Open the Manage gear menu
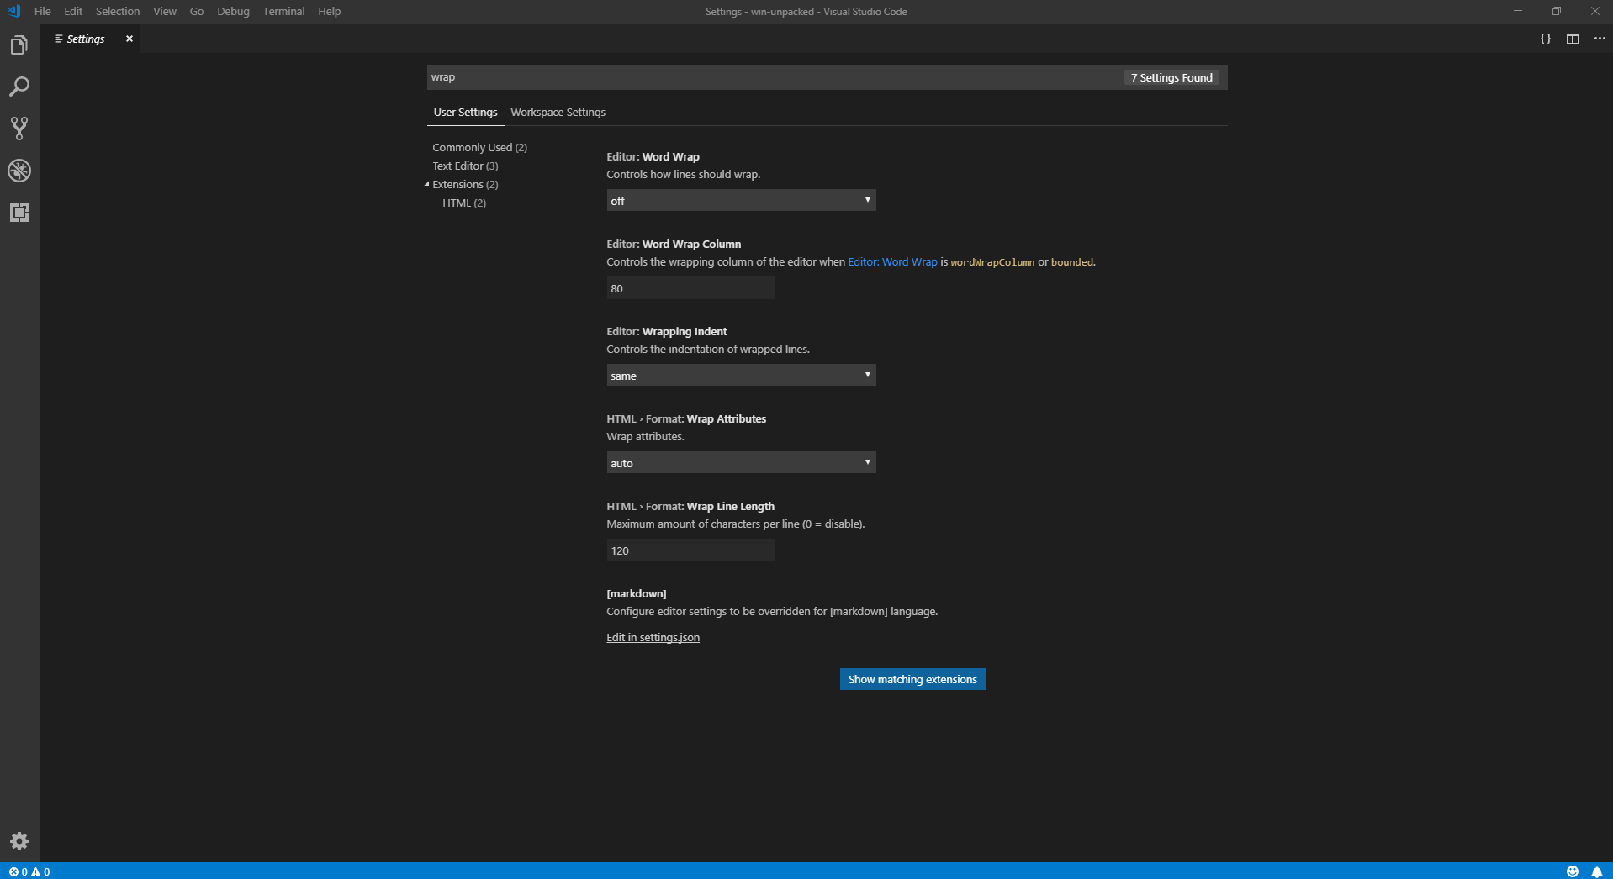The height and width of the screenshot is (879, 1613). 19,841
